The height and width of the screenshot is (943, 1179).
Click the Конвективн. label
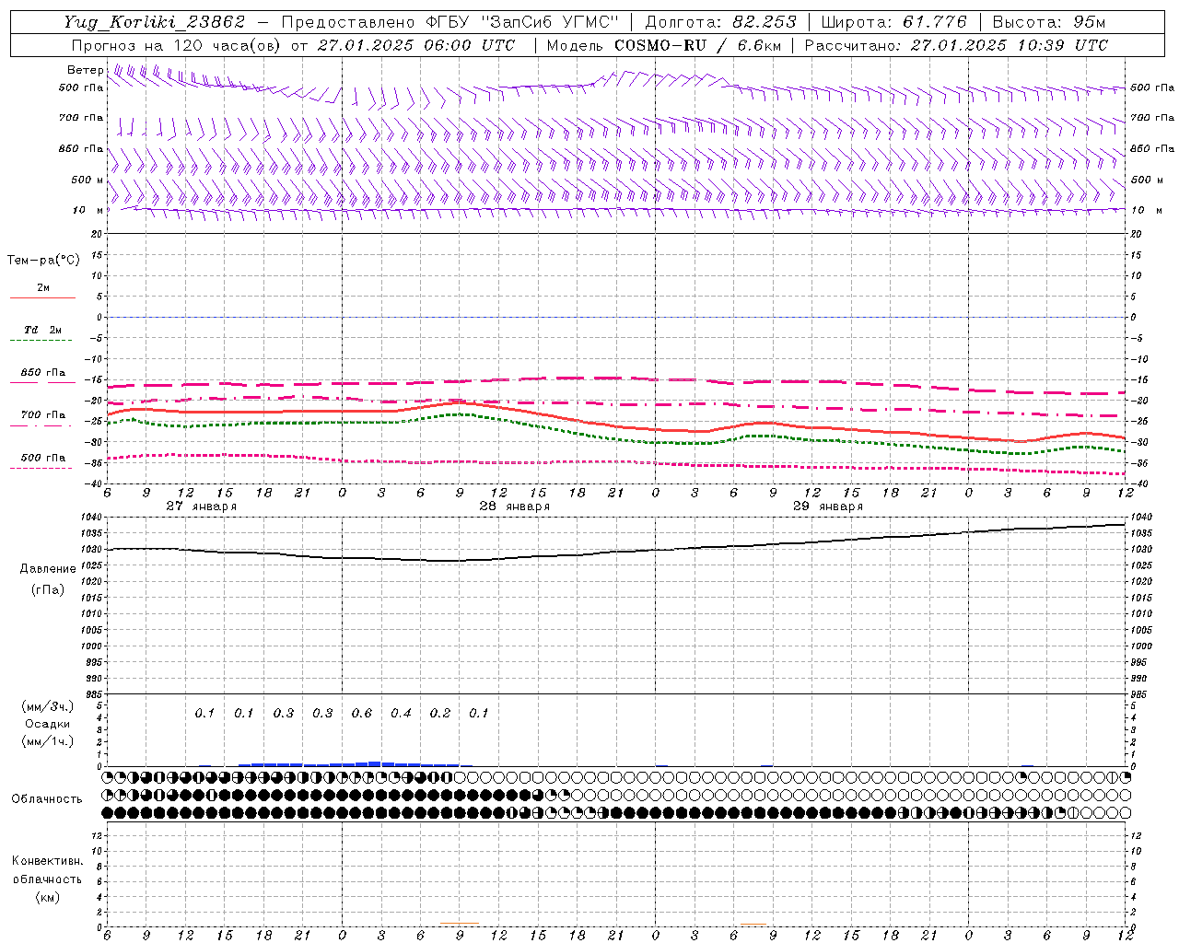[47, 861]
